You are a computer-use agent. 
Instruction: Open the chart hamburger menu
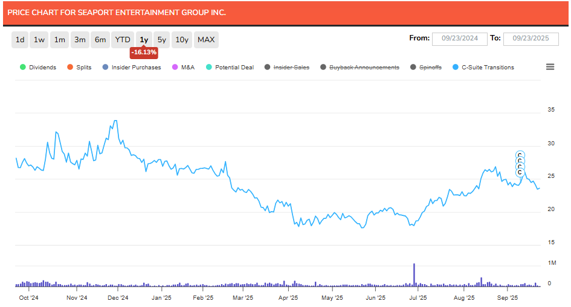tap(550, 67)
